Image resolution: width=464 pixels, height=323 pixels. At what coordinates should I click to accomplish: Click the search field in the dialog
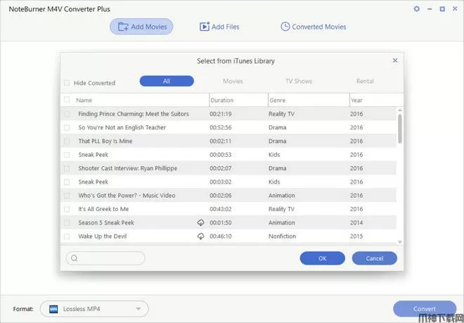(105, 258)
